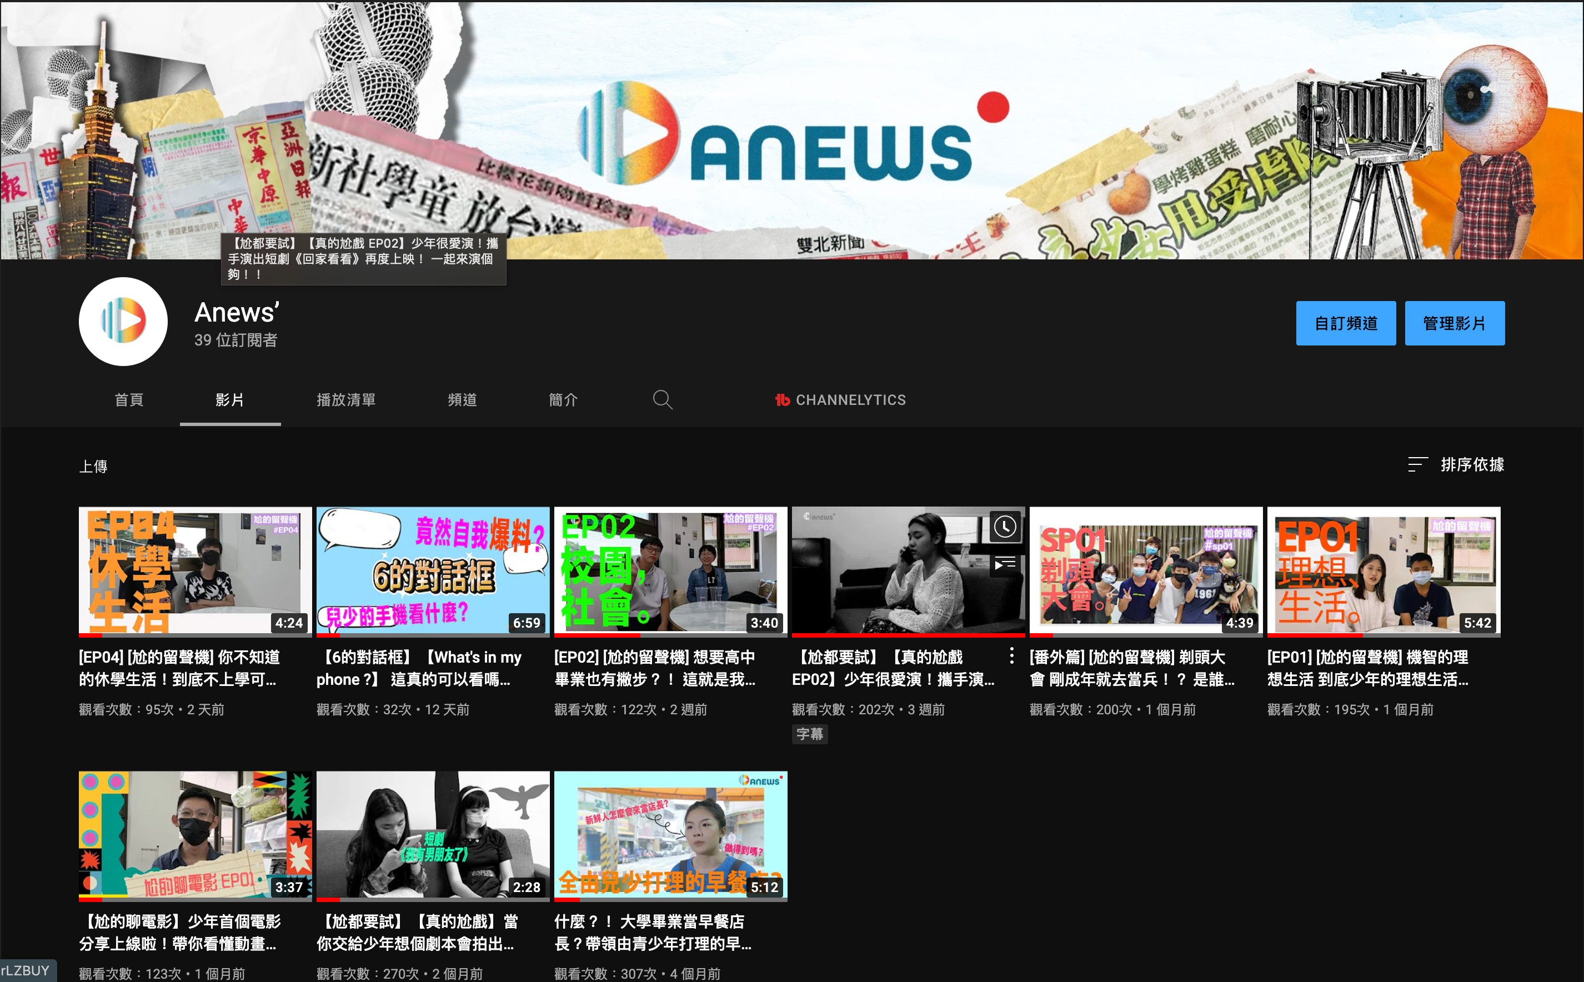Open the three-dot menu for 尬都要試 EP02 video
The width and height of the screenshot is (1584, 982).
(1011, 656)
